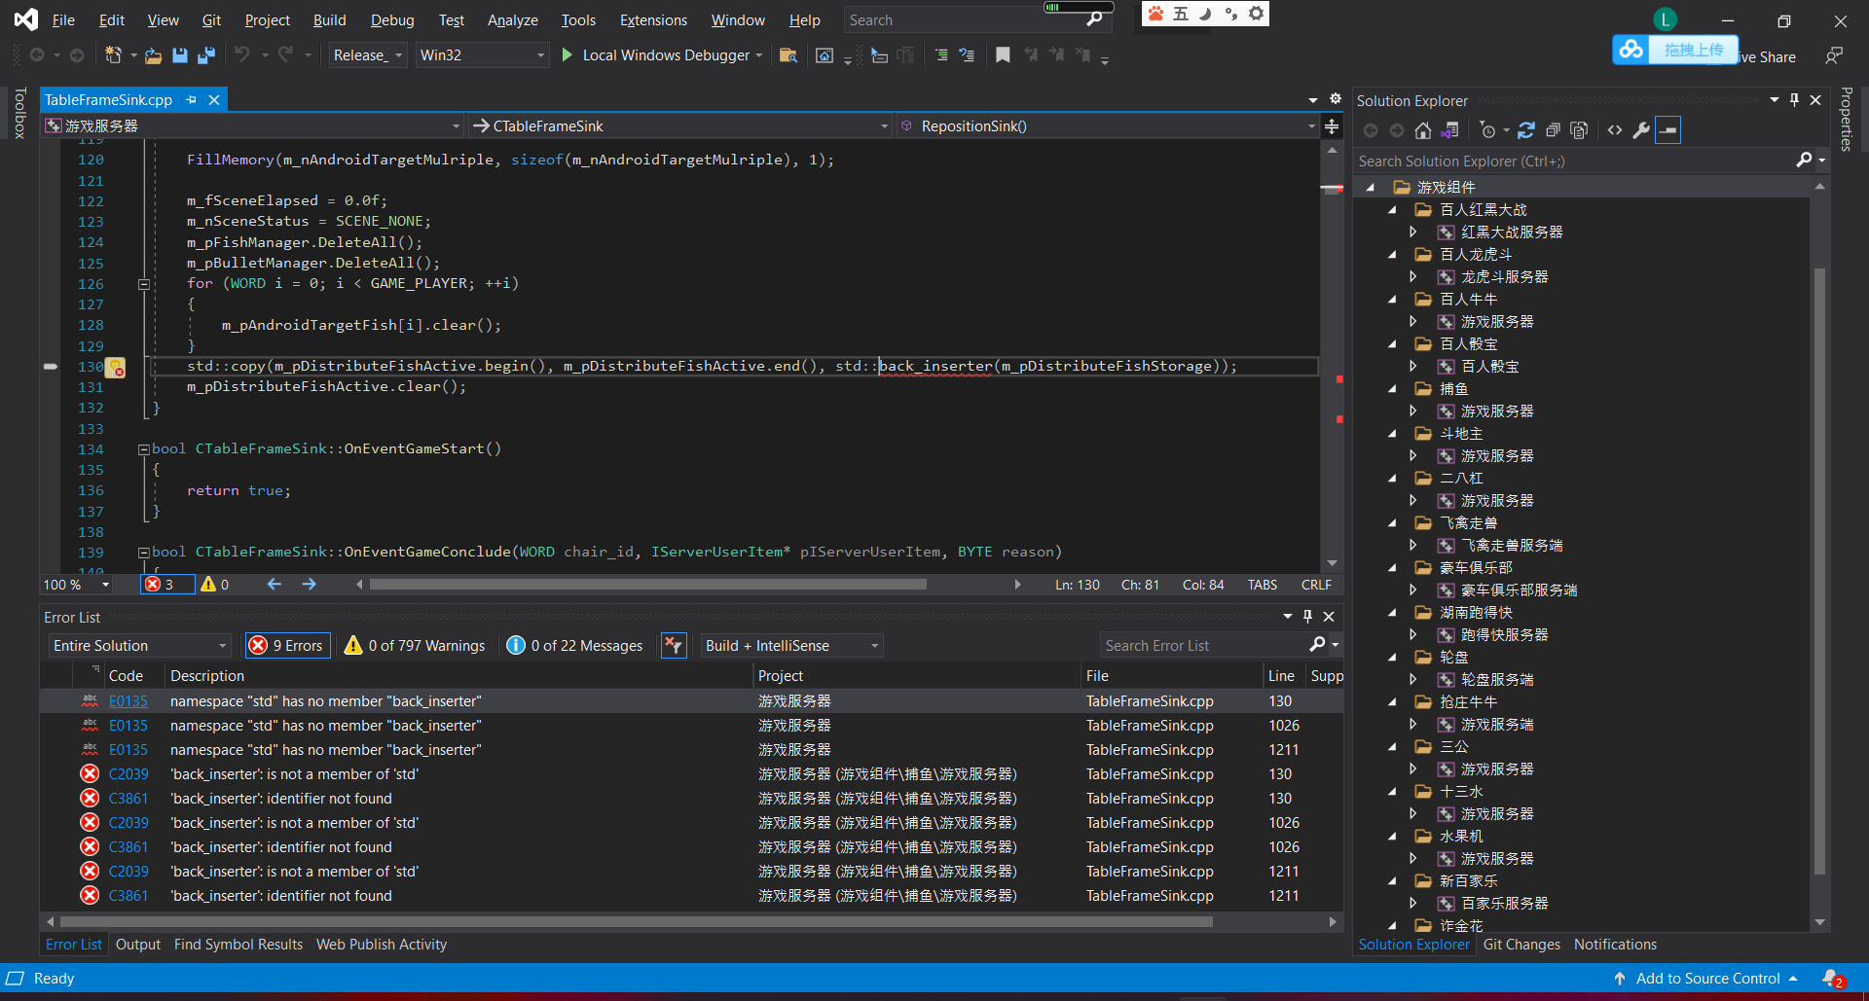
Task: Click the Undo arrow in the toolbar
Action: (x=242, y=55)
